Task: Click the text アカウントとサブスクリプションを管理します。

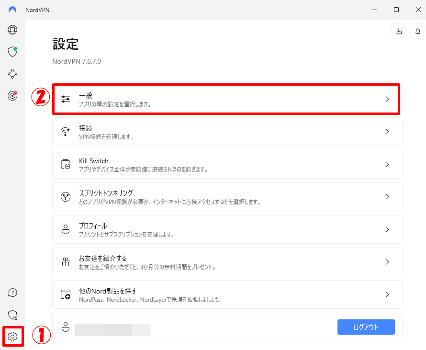Action: click(x=127, y=234)
